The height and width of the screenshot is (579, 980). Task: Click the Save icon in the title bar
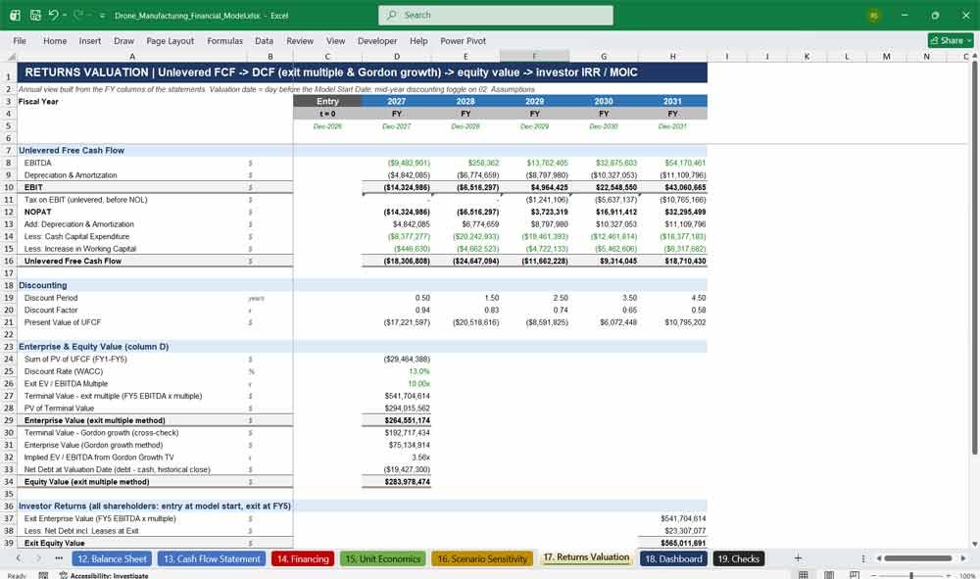point(35,15)
